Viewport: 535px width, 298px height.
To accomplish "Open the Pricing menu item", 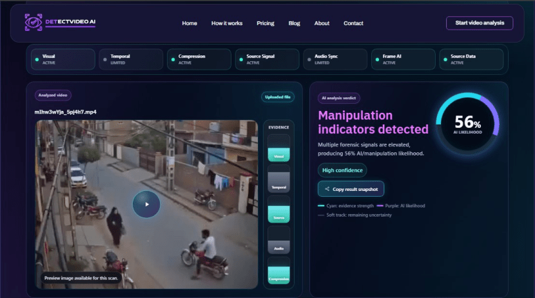I will (266, 23).
